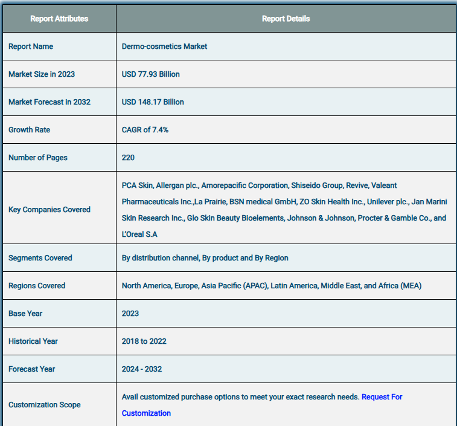The width and height of the screenshot is (457, 426).
Task: Click the Avail customized purchase options sentence
Action: [240, 397]
